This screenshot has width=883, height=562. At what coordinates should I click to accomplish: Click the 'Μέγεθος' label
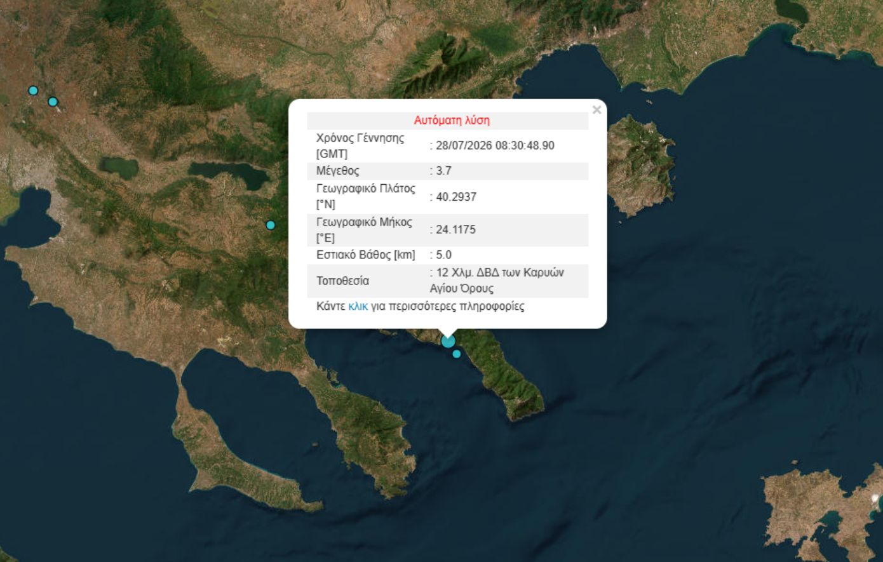click(338, 171)
